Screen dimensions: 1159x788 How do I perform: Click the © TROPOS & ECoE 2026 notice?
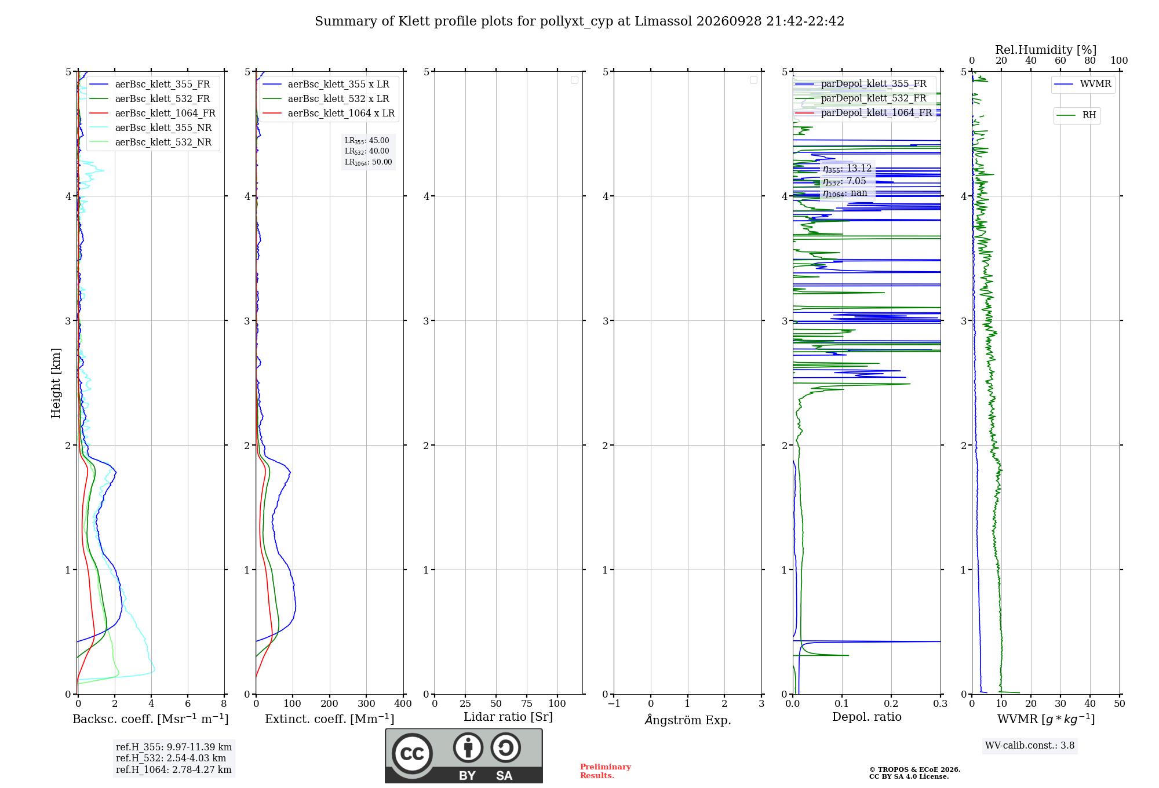pos(915,769)
